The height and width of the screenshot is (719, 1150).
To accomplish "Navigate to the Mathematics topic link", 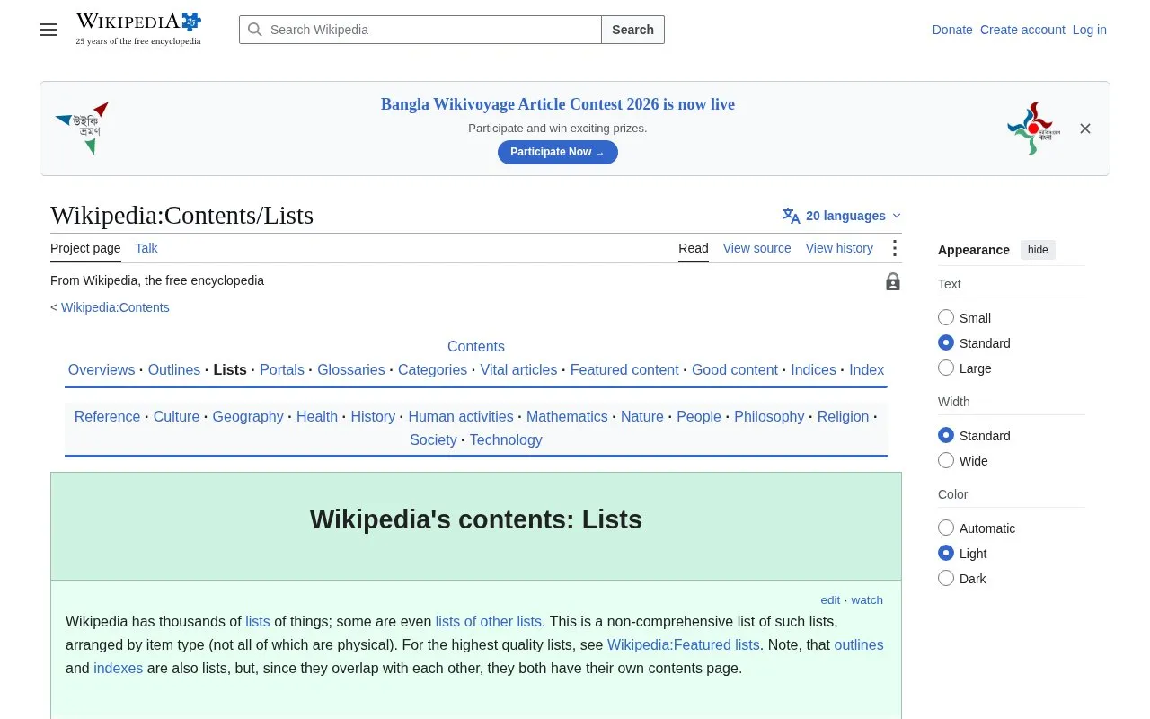I will (567, 416).
